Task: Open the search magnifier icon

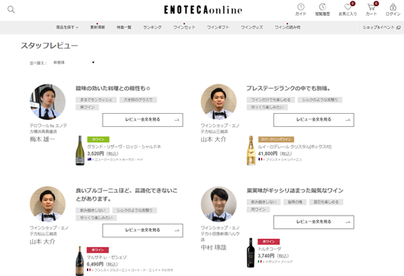Action: [x=11, y=10]
